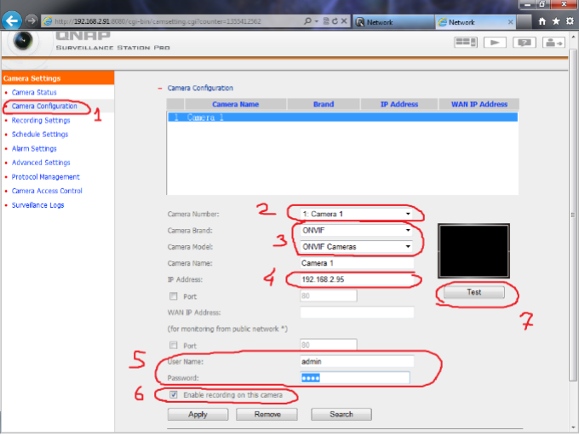Open the browser tools gear icon
The width and height of the screenshot is (579, 436).
click(x=569, y=21)
